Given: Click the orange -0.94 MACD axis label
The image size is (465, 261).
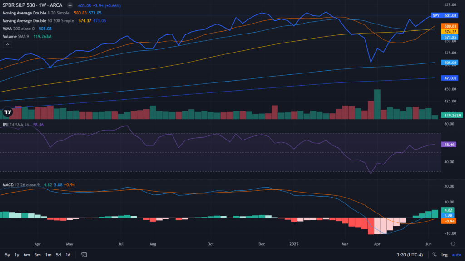Looking at the screenshot, I should [x=449, y=221].
